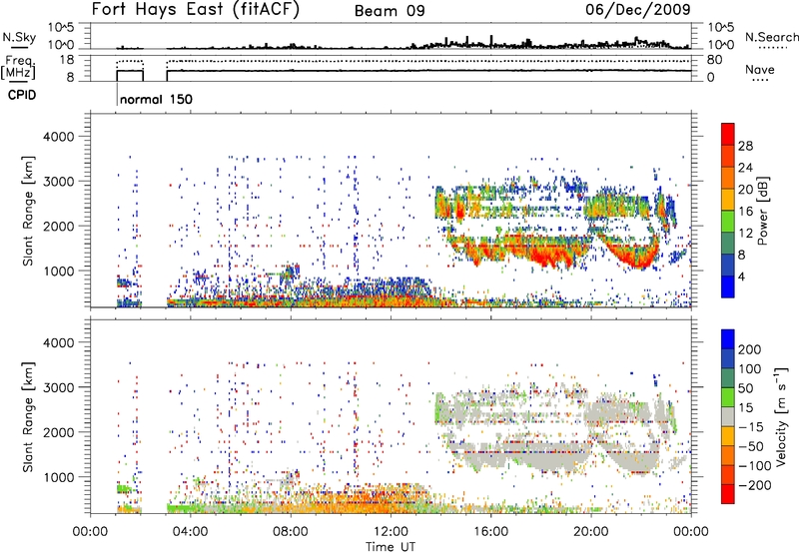Click the '16:00' time axis tick
The image size is (799, 553).
(490, 532)
